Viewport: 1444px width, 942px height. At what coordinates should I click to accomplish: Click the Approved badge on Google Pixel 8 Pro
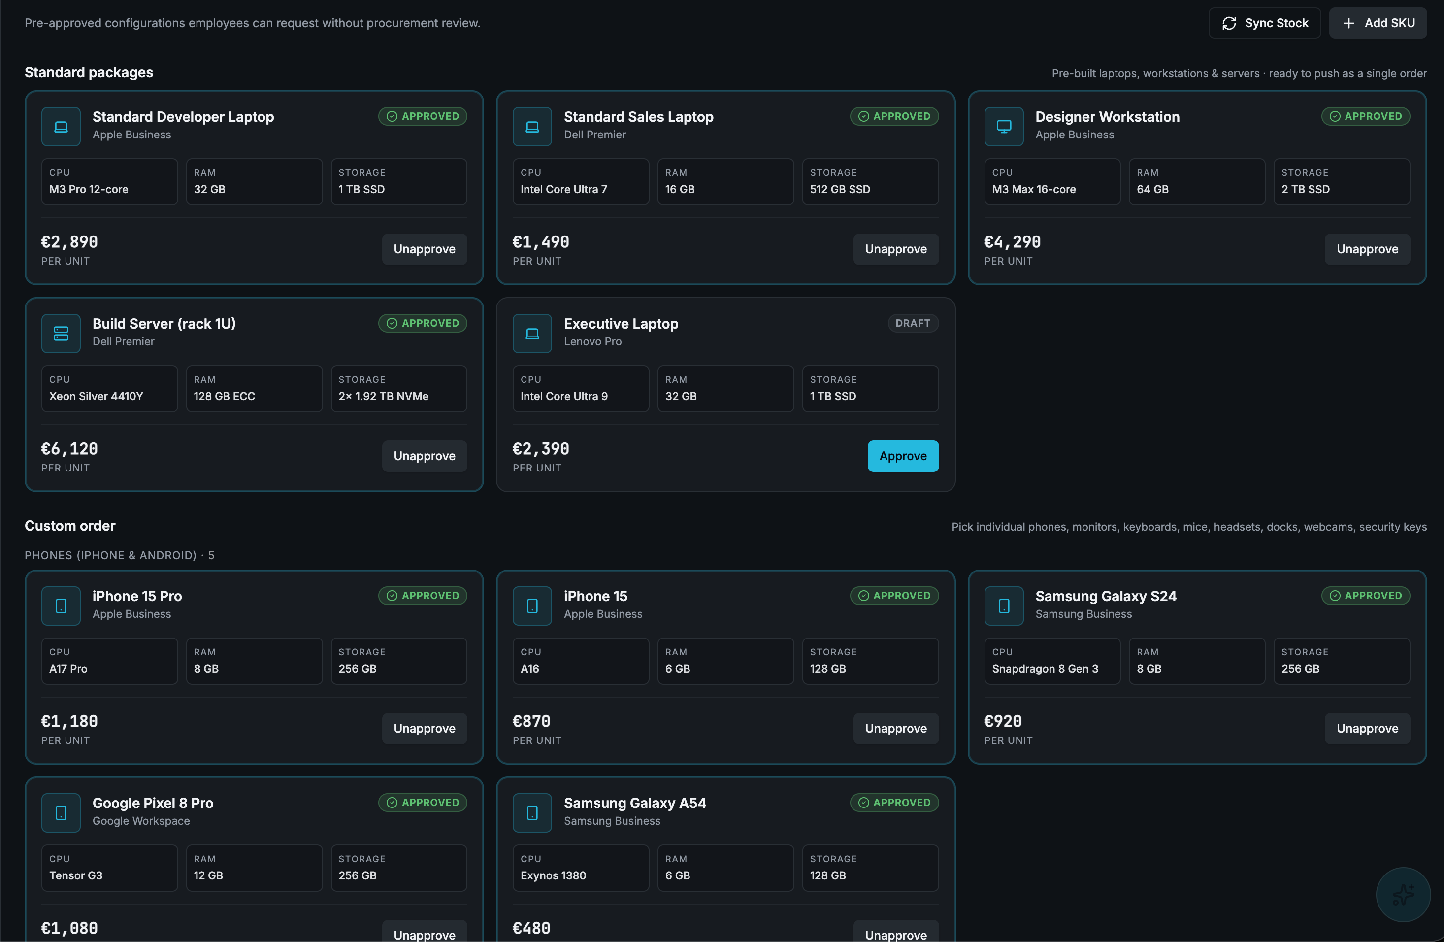pos(423,803)
